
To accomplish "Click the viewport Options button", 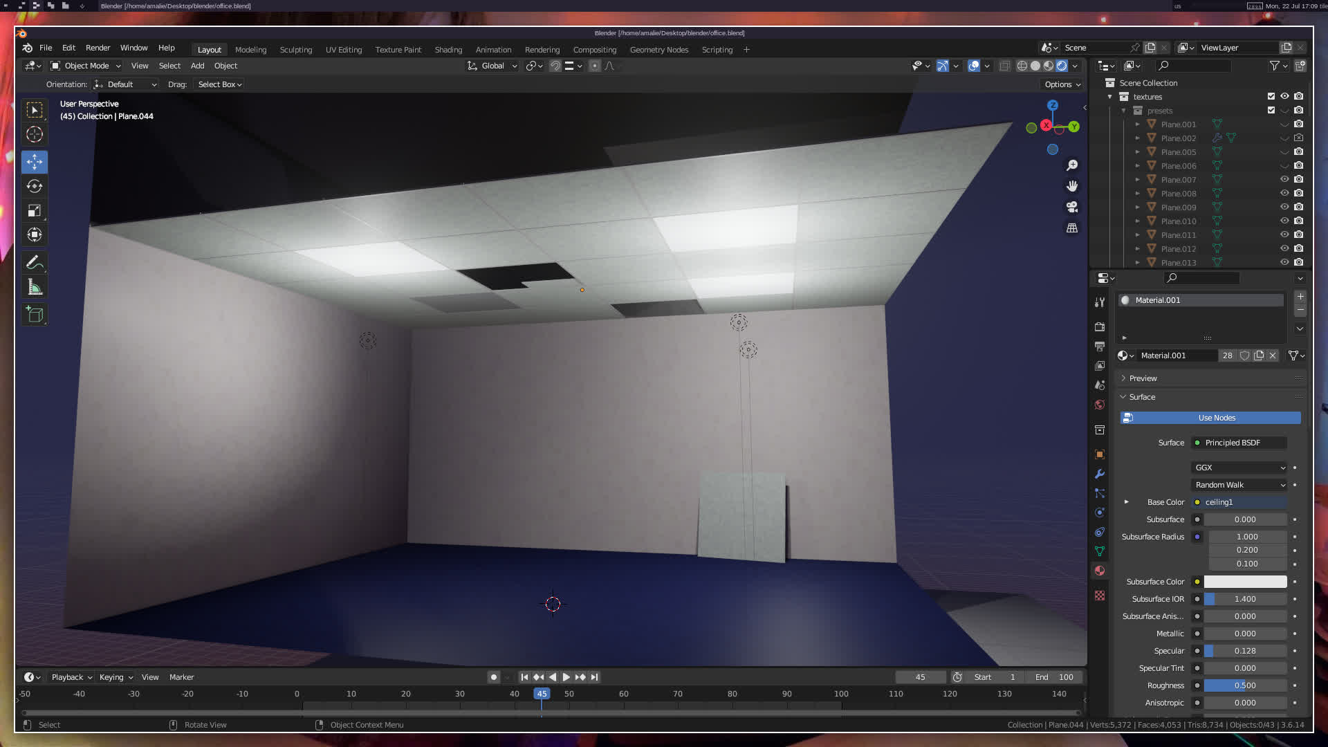I will coord(1062,84).
